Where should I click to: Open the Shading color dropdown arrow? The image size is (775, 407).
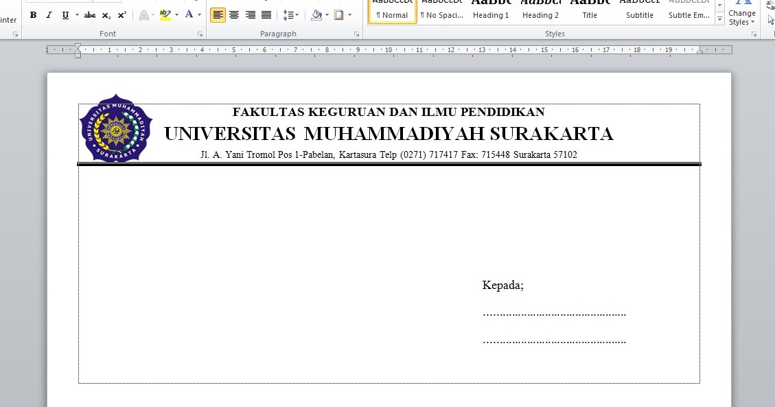pyautogui.click(x=327, y=15)
